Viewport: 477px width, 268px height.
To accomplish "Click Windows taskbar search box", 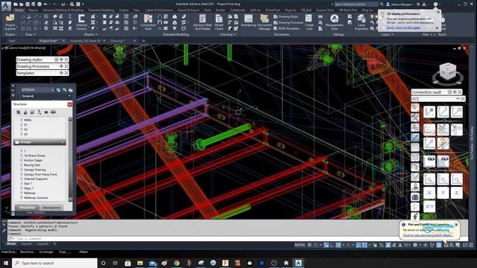I will click(54, 263).
